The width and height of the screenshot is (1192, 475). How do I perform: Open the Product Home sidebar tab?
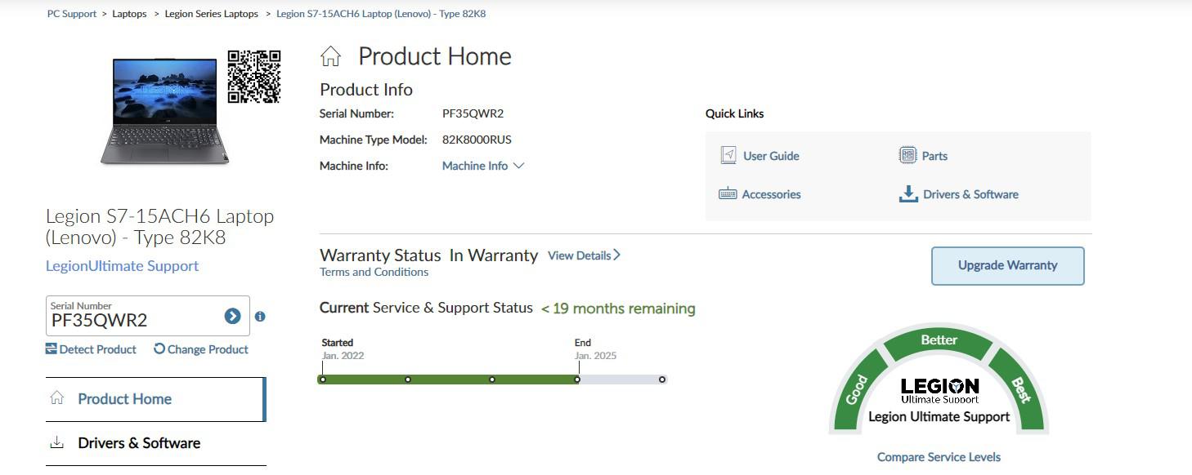click(x=155, y=399)
